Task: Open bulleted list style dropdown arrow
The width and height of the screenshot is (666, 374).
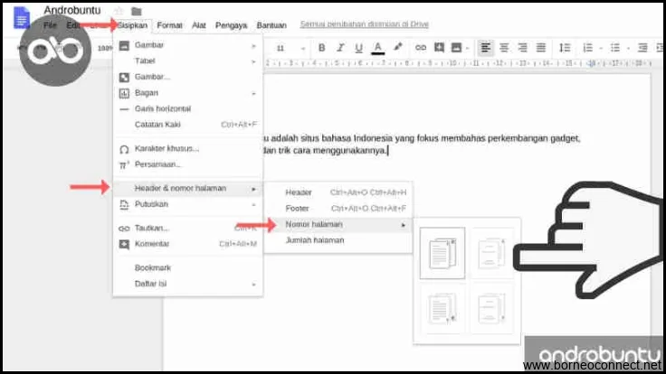Action: pyautogui.click(x=628, y=49)
